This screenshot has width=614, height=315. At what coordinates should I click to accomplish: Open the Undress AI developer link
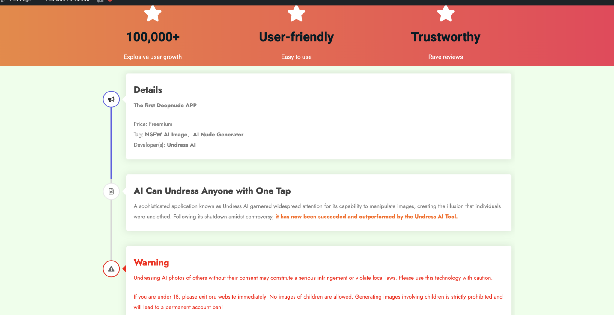coord(181,145)
